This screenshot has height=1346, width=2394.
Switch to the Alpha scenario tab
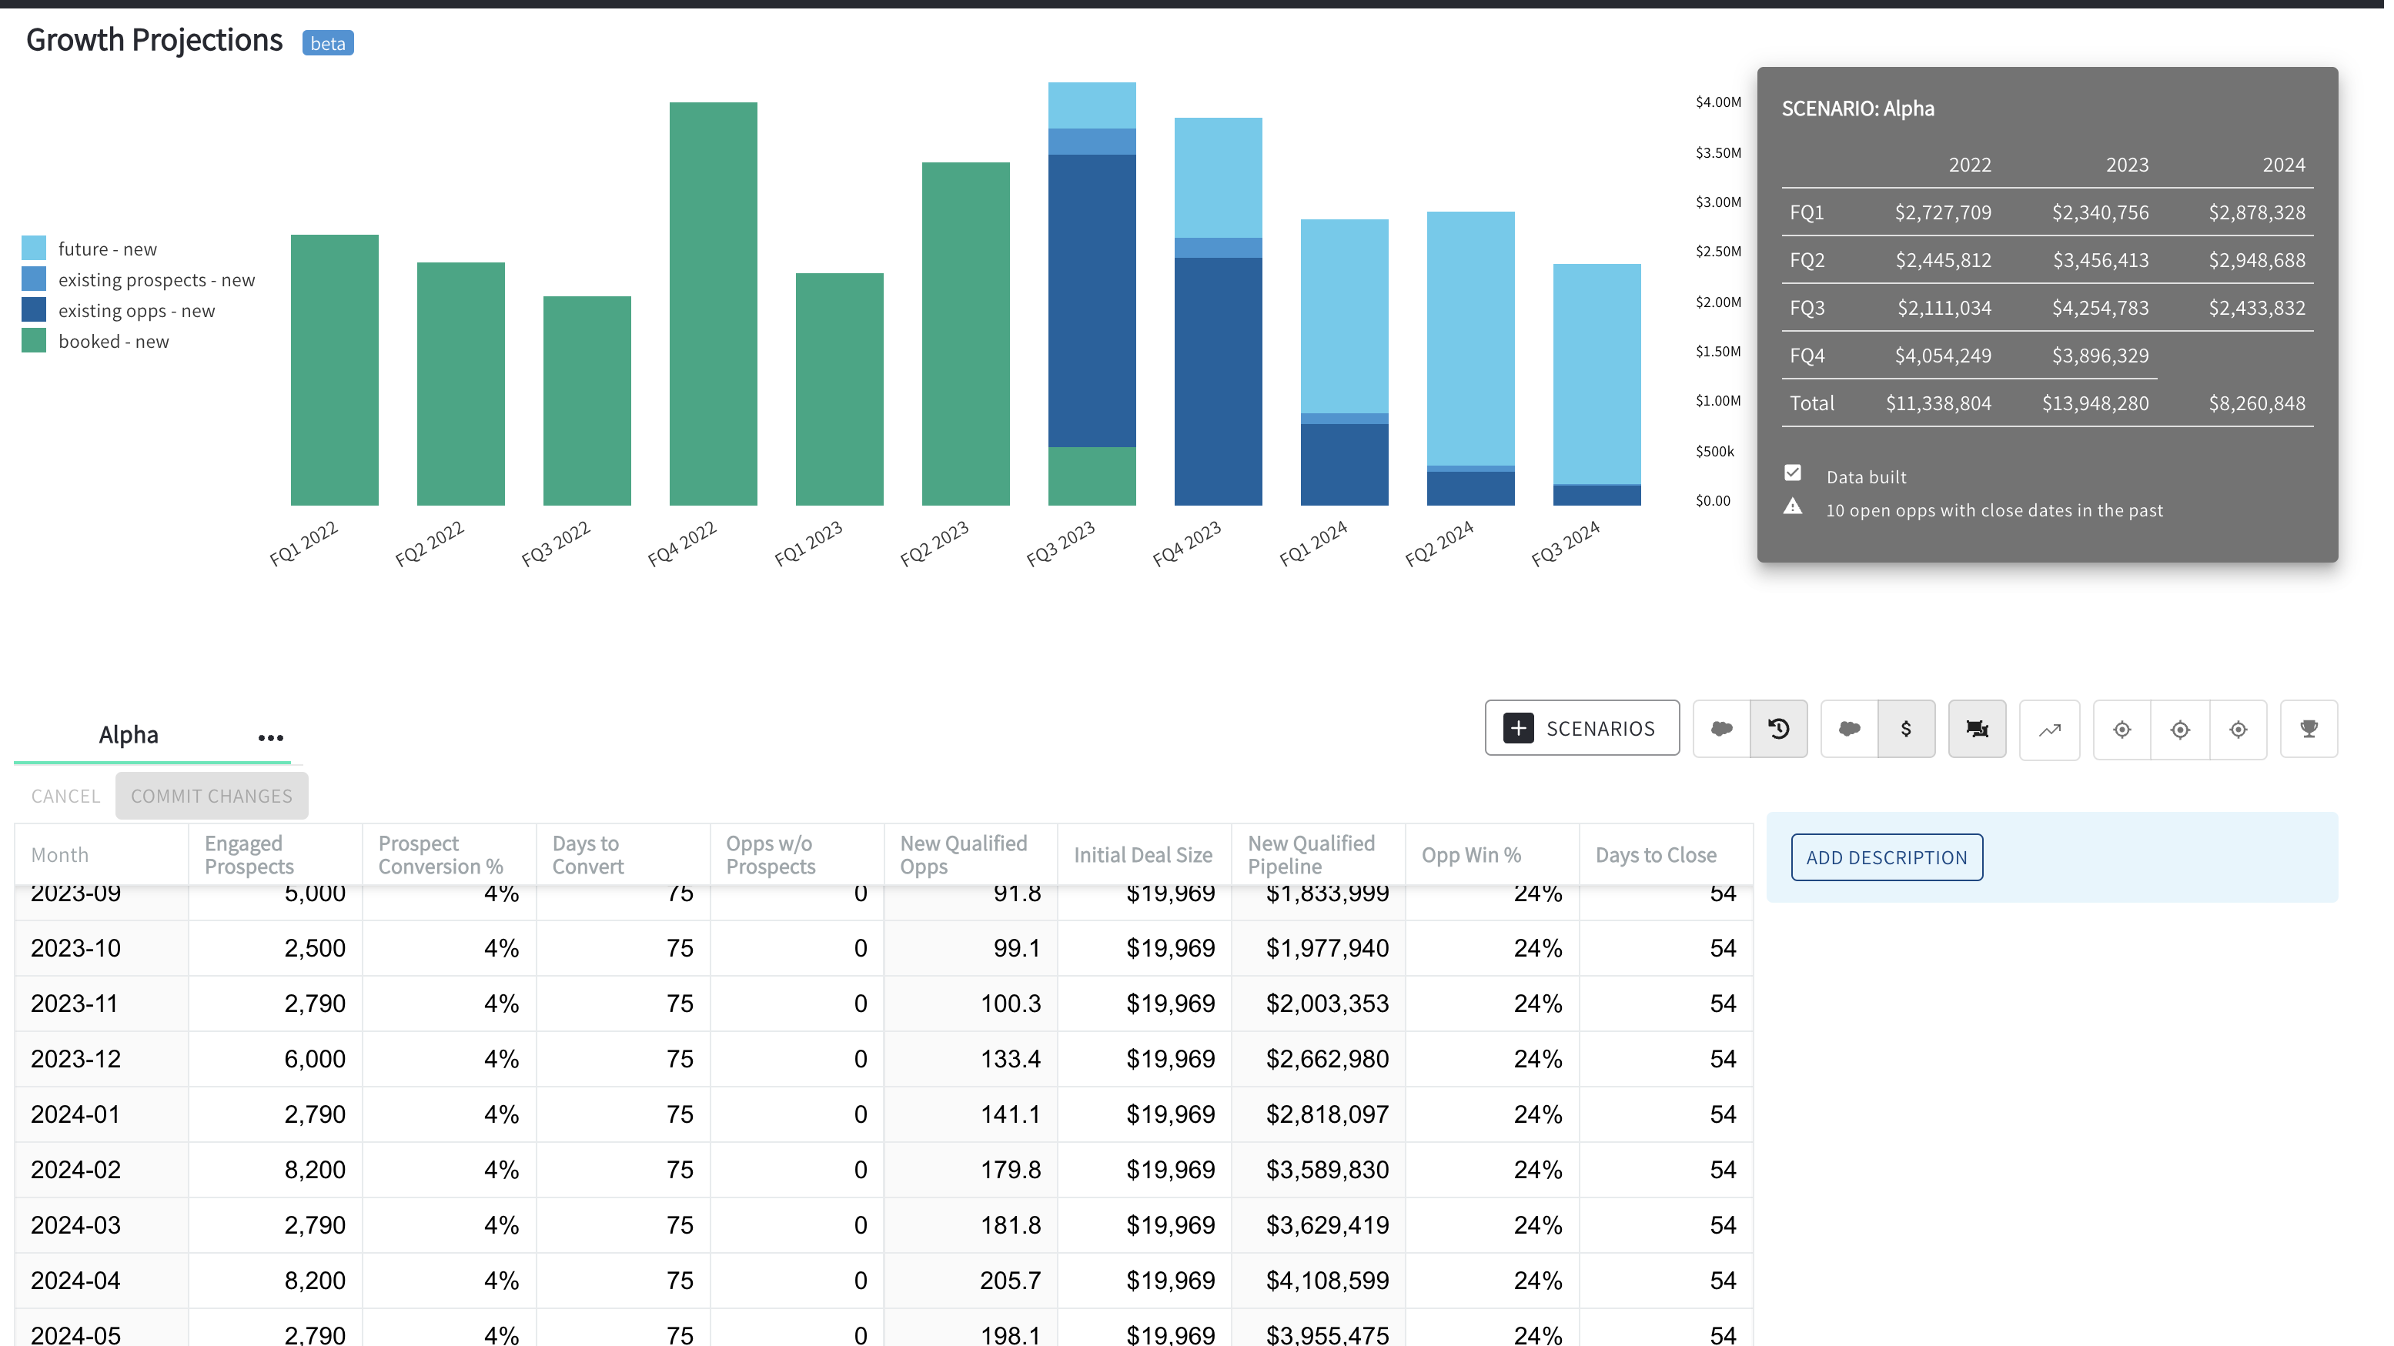pos(129,734)
